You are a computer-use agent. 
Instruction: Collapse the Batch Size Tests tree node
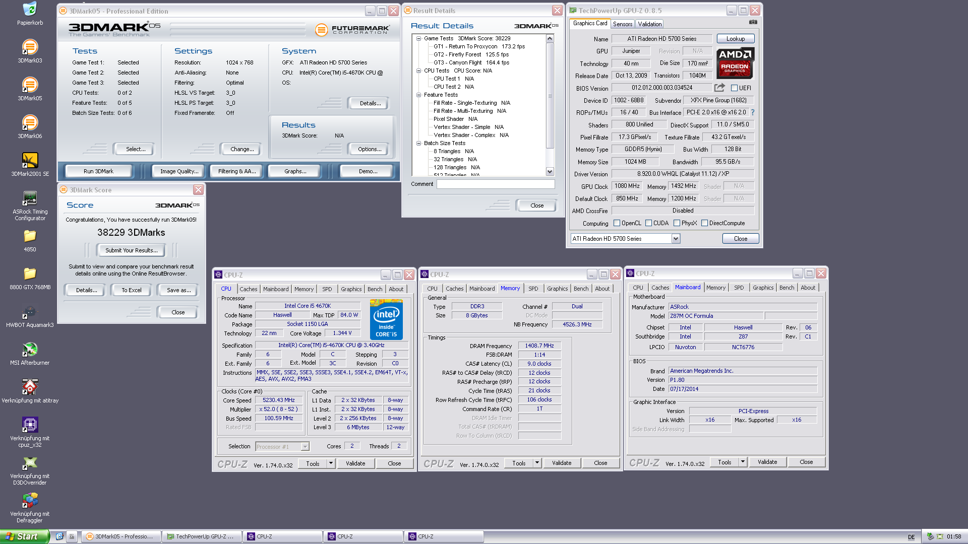(x=418, y=143)
